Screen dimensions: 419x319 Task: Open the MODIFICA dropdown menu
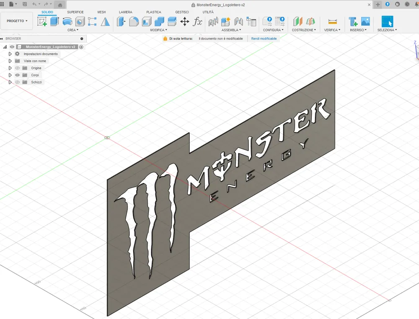tap(158, 30)
